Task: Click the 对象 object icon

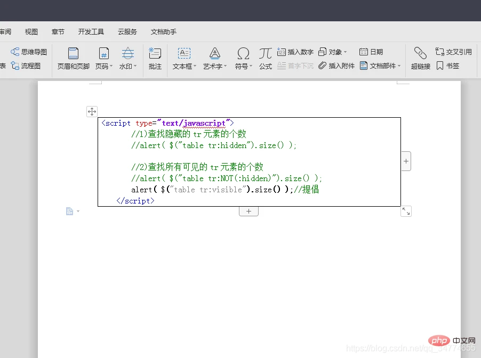Action: 322,52
